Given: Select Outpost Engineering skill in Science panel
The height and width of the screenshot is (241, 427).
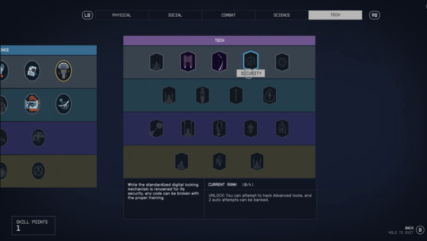Looking at the screenshot, I should (x=38, y=137).
